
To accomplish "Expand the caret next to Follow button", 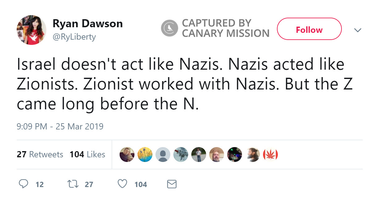I will 358,30.
